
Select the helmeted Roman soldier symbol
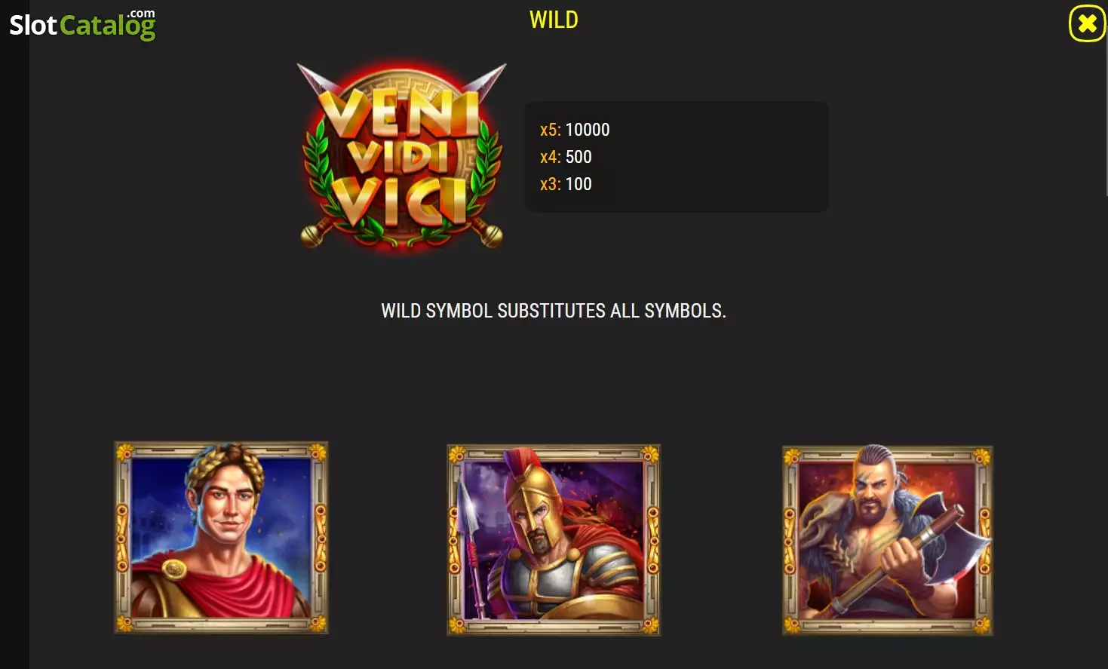pyautogui.click(x=554, y=539)
